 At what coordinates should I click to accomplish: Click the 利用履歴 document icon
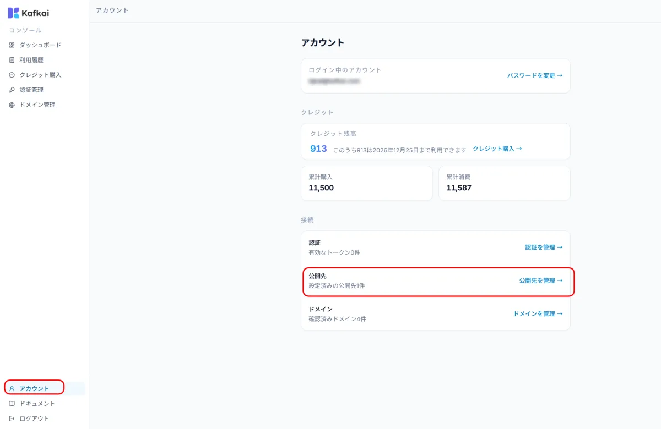click(x=12, y=60)
